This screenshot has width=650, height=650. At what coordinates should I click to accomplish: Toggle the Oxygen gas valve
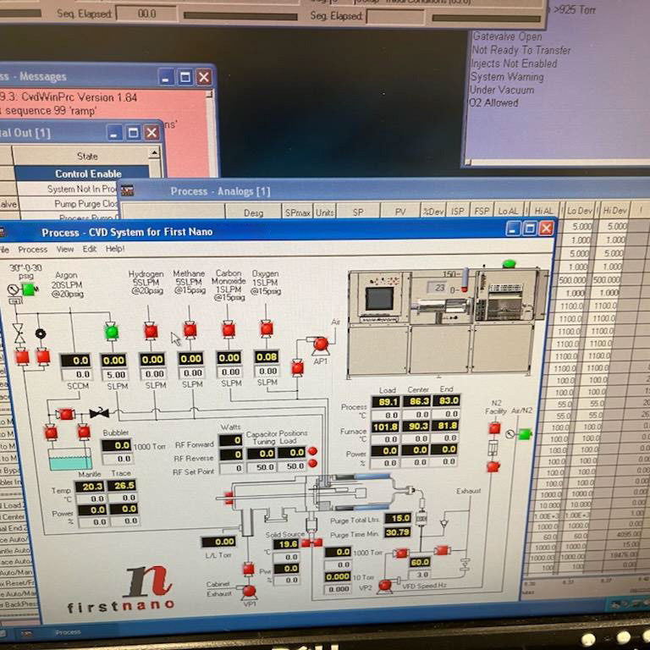pos(267,328)
